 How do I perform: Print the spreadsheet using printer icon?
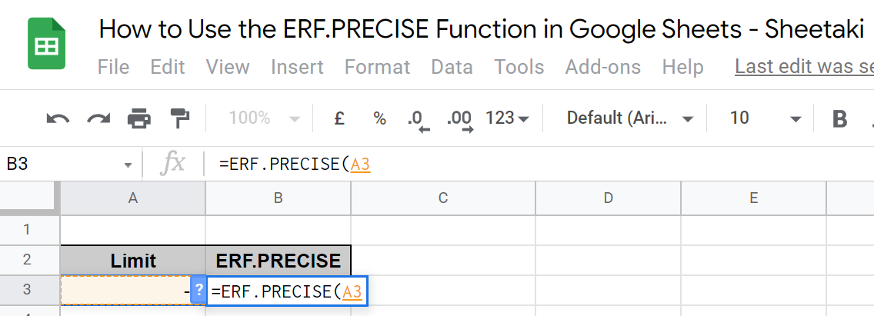139,118
